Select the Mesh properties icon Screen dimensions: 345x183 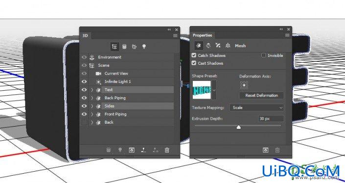(x=199, y=46)
